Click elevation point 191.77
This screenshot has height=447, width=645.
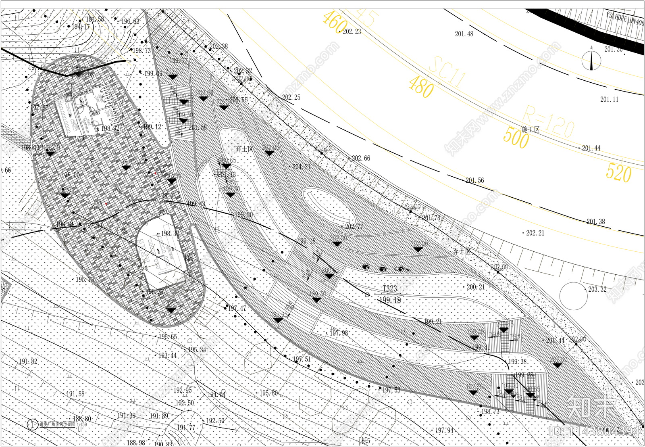[186, 428]
